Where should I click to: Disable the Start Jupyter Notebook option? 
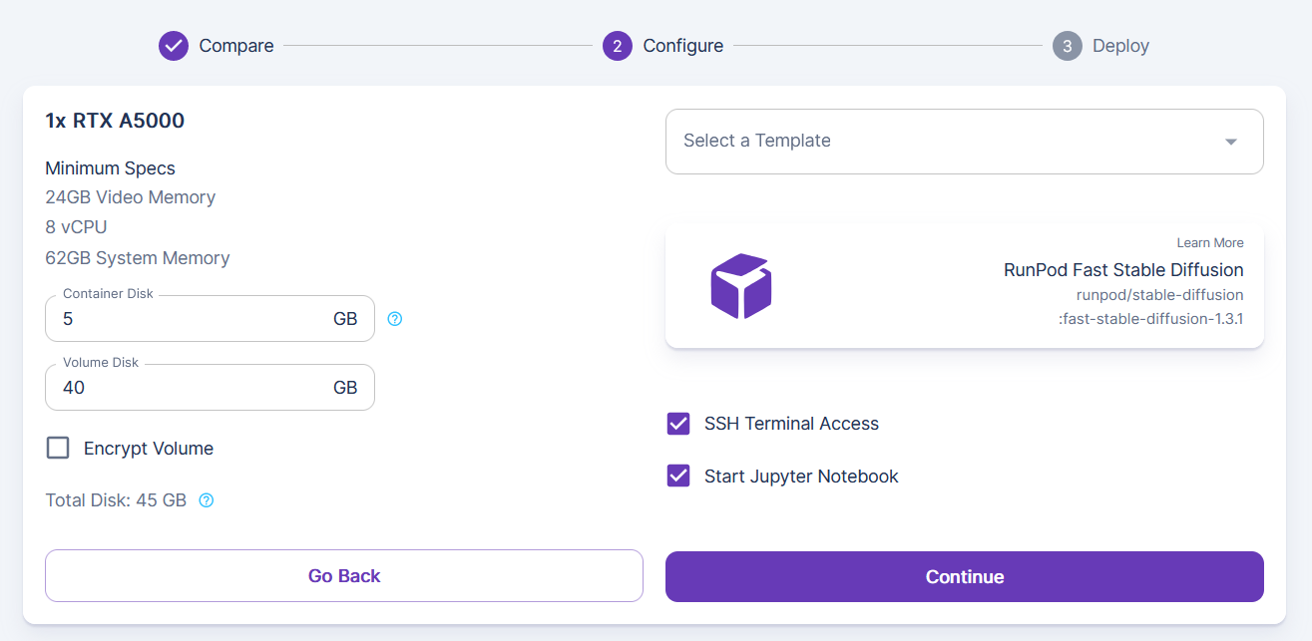coord(678,476)
